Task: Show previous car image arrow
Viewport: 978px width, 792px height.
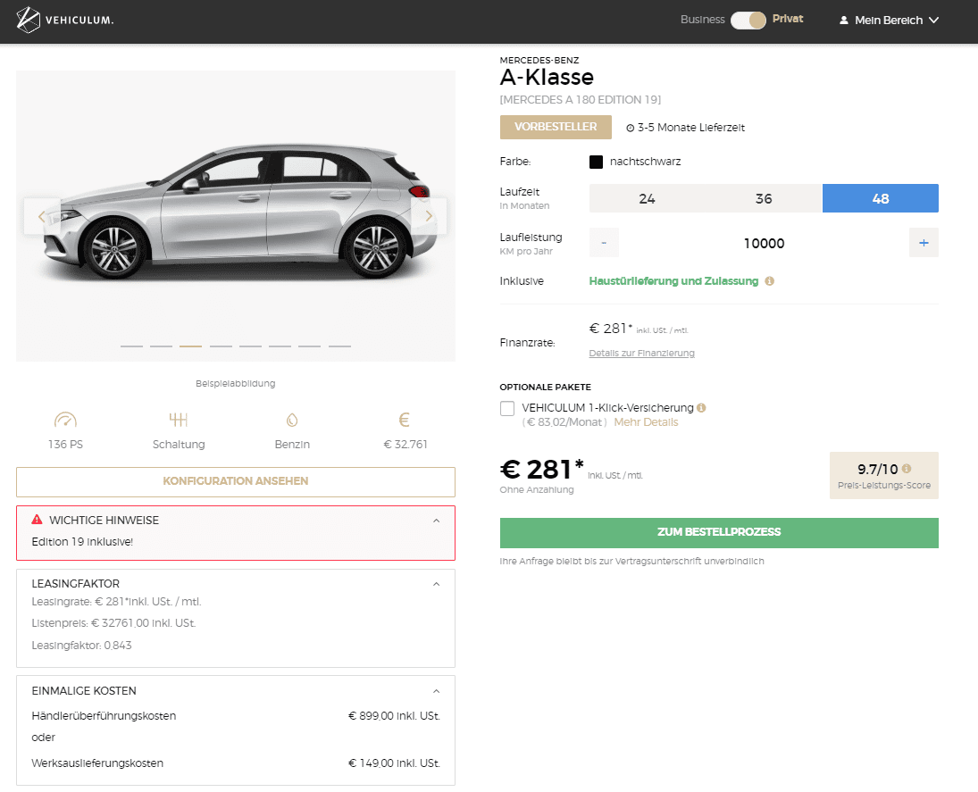Action: (x=42, y=216)
